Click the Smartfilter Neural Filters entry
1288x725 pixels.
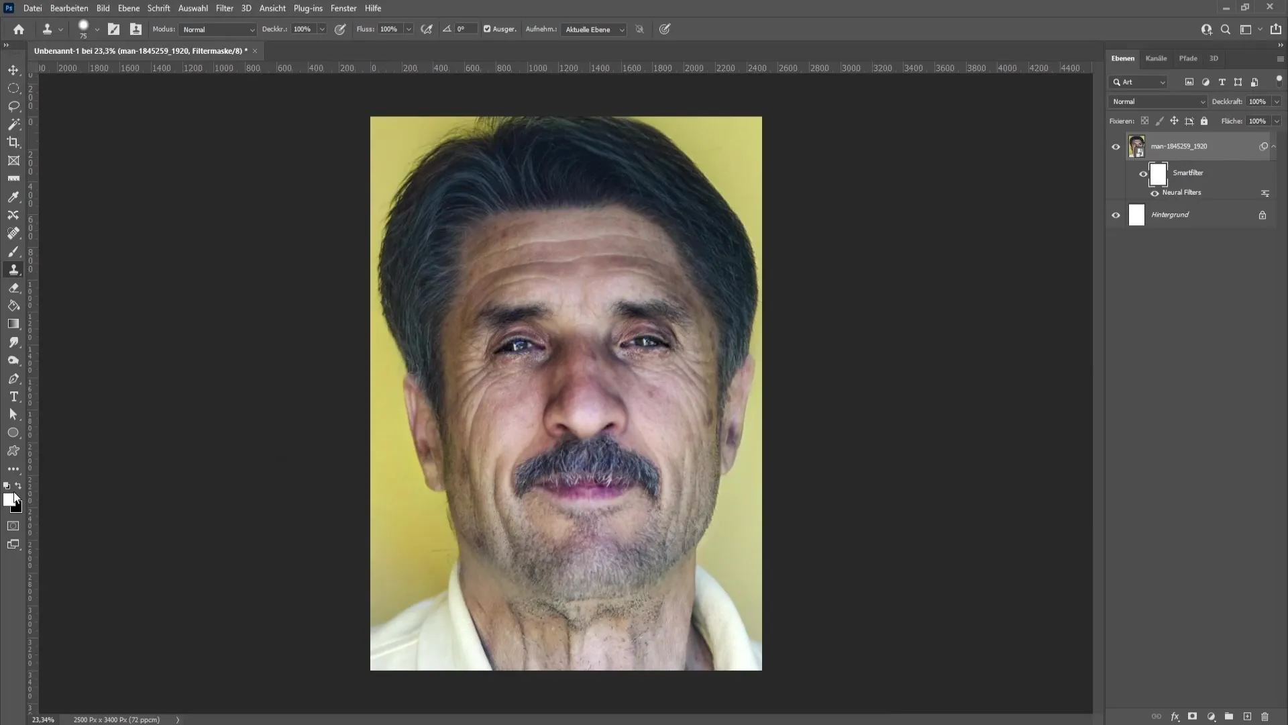pyautogui.click(x=1182, y=193)
